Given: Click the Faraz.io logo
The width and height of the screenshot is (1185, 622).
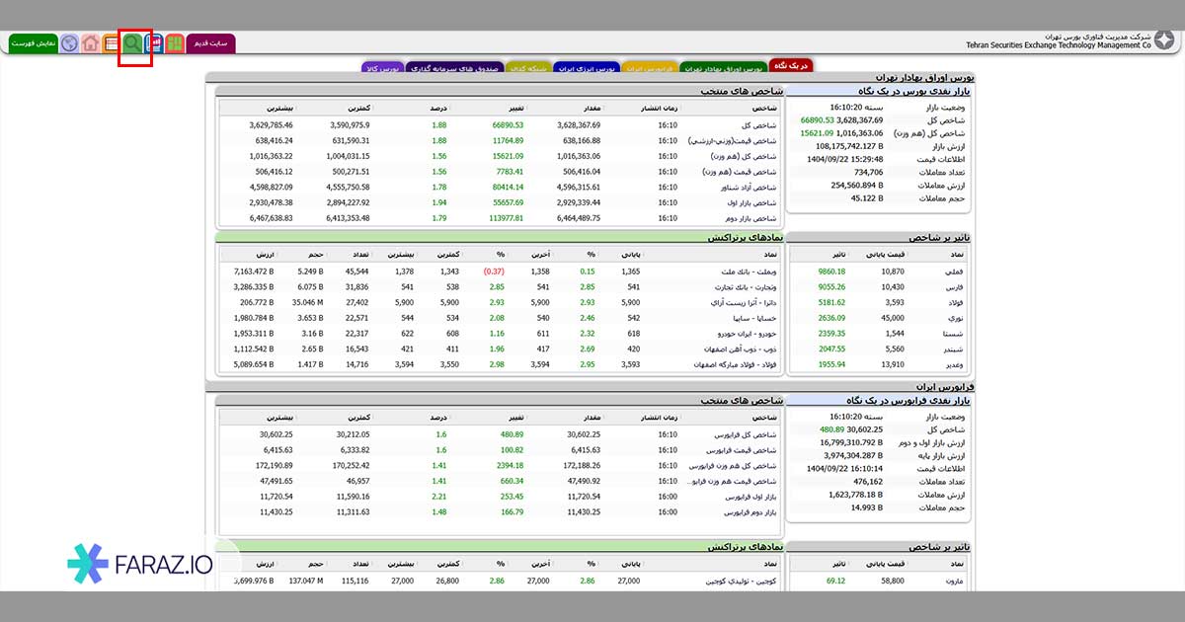Looking at the screenshot, I should [x=137, y=563].
